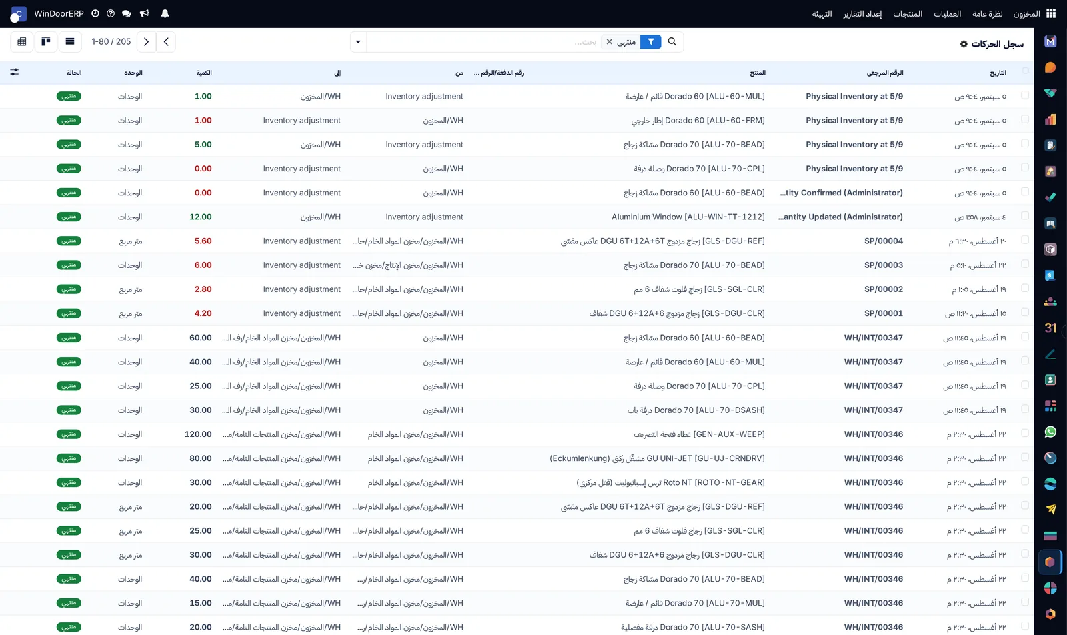Click the 1-80 / 205 pager counter

tap(111, 41)
